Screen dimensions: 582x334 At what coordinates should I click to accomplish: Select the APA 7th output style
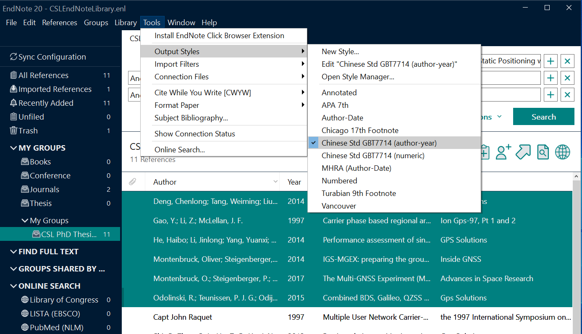tap(394, 105)
